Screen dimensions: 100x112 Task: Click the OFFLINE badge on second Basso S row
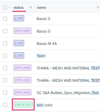22,31
